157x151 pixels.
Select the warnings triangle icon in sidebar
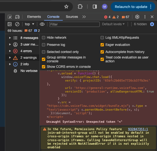point(15,58)
